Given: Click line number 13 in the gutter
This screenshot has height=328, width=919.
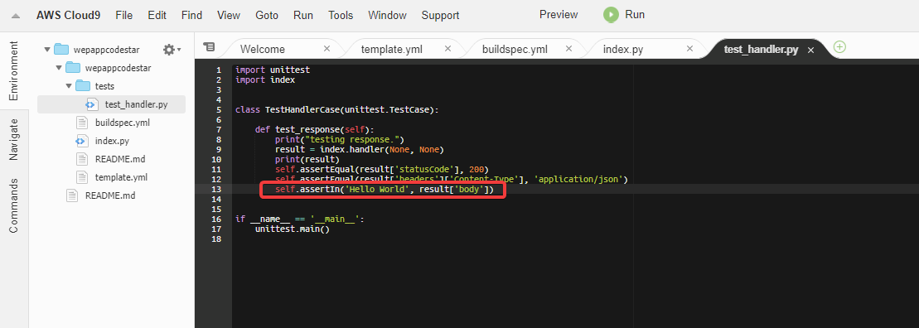Looking at the screenshot, I should click(x=217, y=189).
